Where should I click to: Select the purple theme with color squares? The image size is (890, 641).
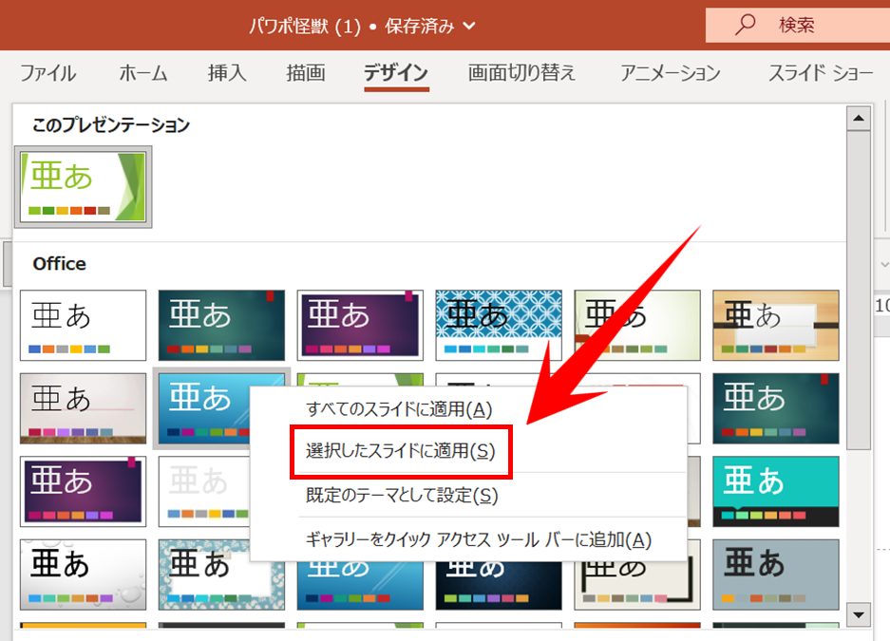(359, 325)
